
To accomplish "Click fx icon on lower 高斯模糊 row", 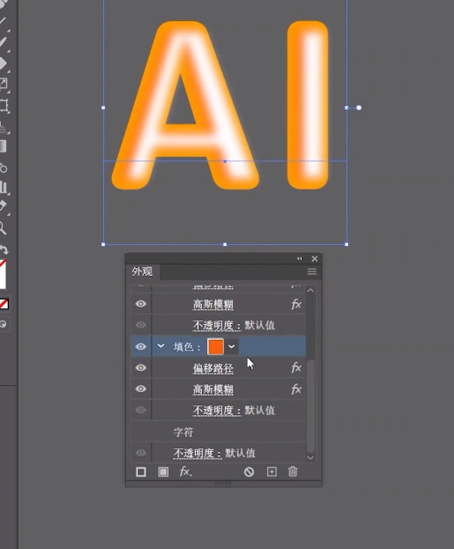I will tap(296, 389).
